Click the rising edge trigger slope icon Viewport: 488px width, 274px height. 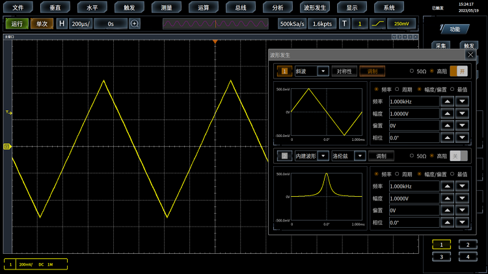(377, 23)
